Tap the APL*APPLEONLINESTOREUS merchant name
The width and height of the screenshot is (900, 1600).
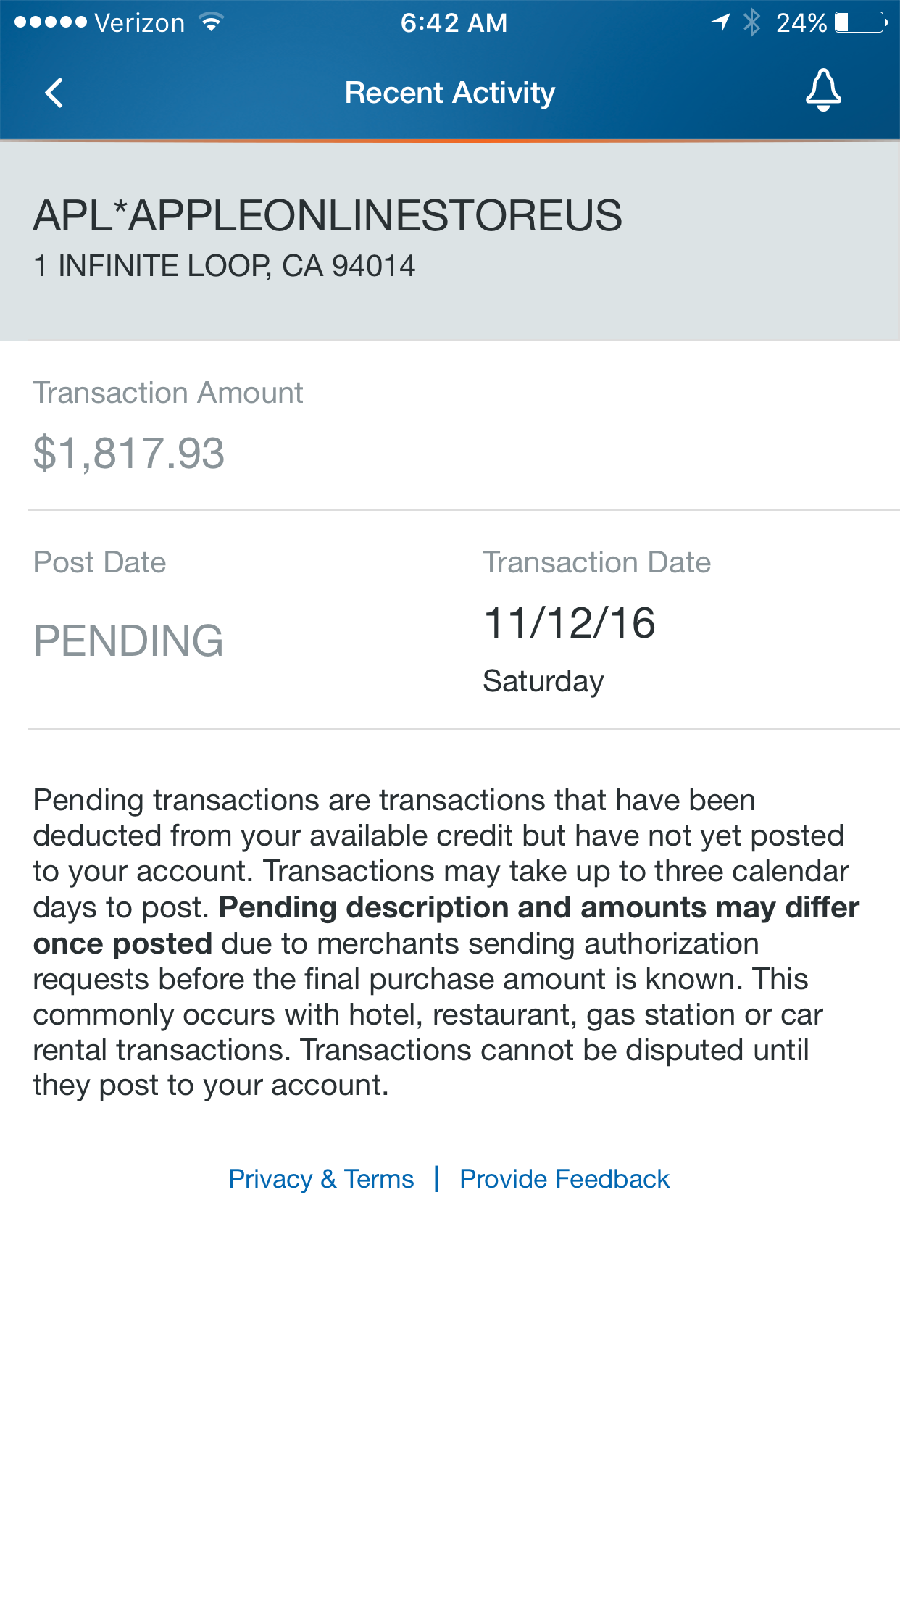328,215
